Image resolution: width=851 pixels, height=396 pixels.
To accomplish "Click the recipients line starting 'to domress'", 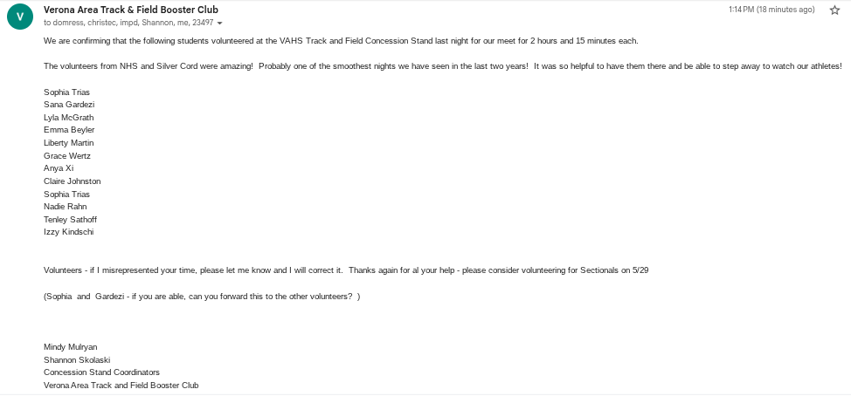I will click(x=127, y=23).
